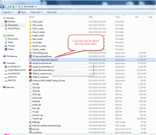Screen dimensions: 156x135
Task: Sort by the Size column header
Action: tap(137, 17)
